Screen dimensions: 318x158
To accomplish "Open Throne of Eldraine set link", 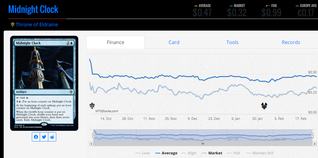I will click(37, 24).
